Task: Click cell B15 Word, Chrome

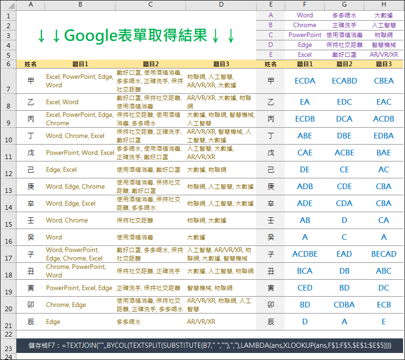Action: click(x=80, y=221)
